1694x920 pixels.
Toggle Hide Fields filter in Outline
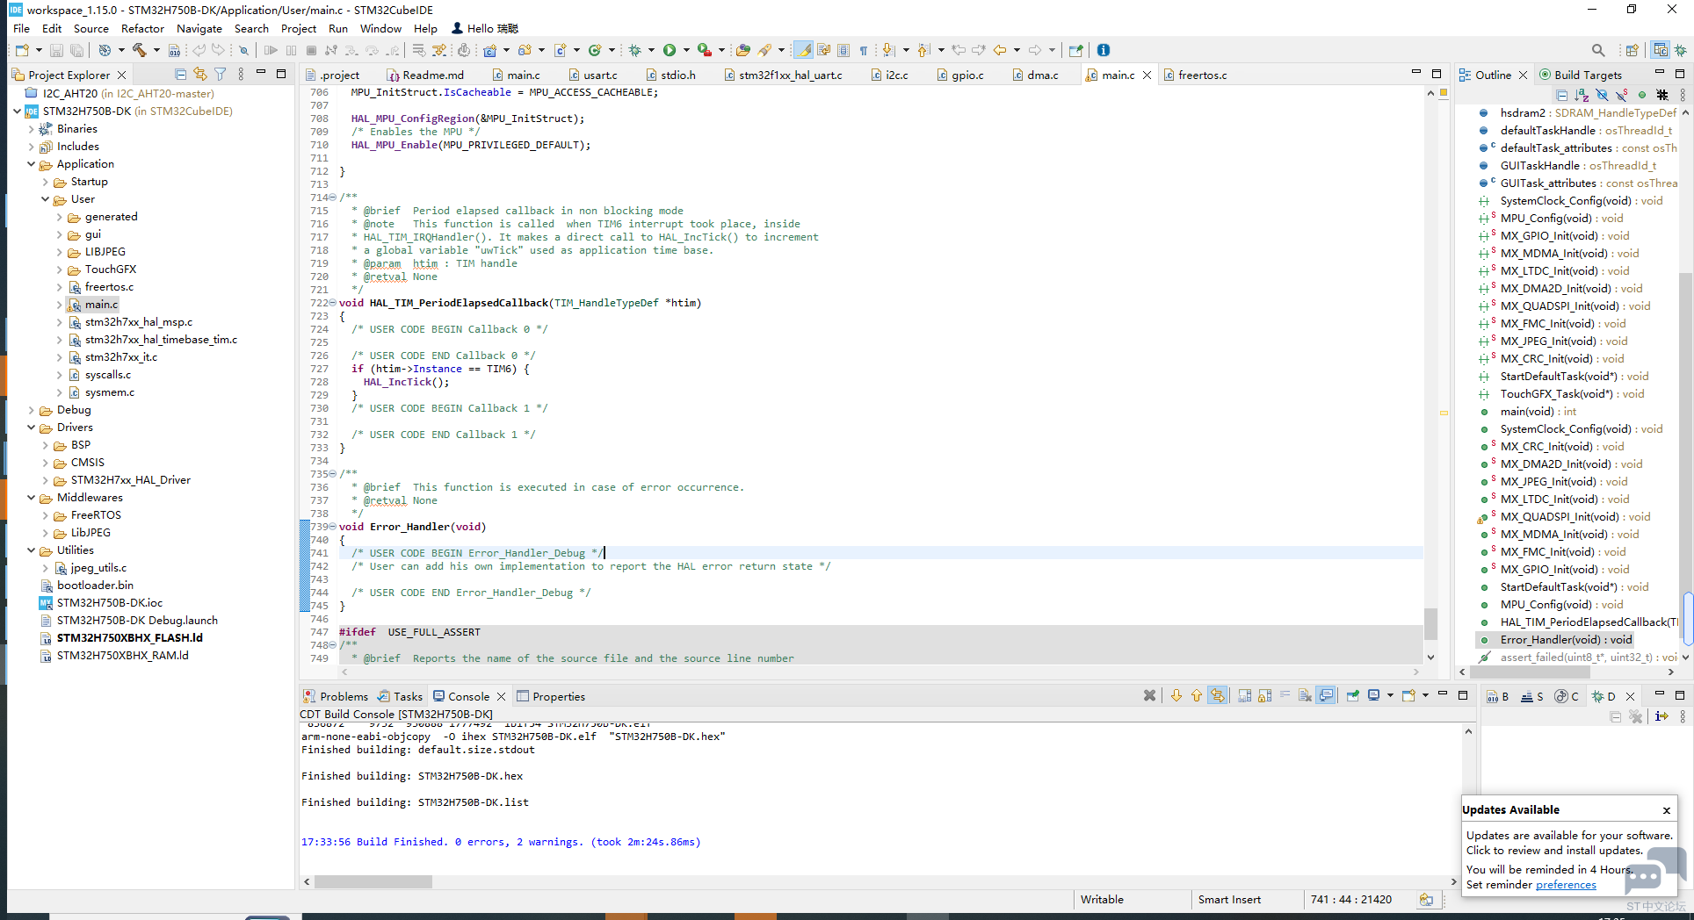(1601, 95)
